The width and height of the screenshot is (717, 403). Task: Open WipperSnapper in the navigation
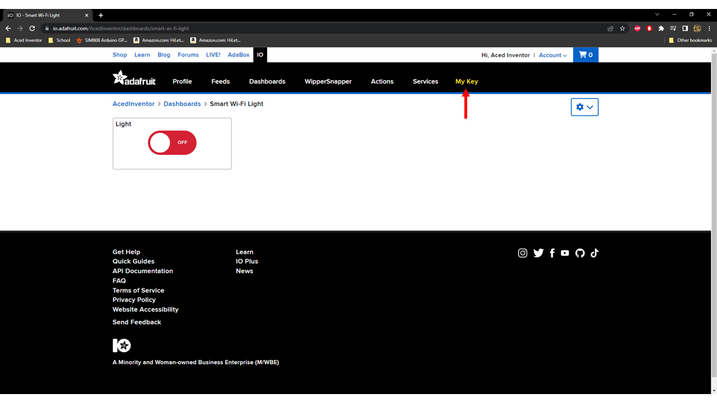(328, 82)
